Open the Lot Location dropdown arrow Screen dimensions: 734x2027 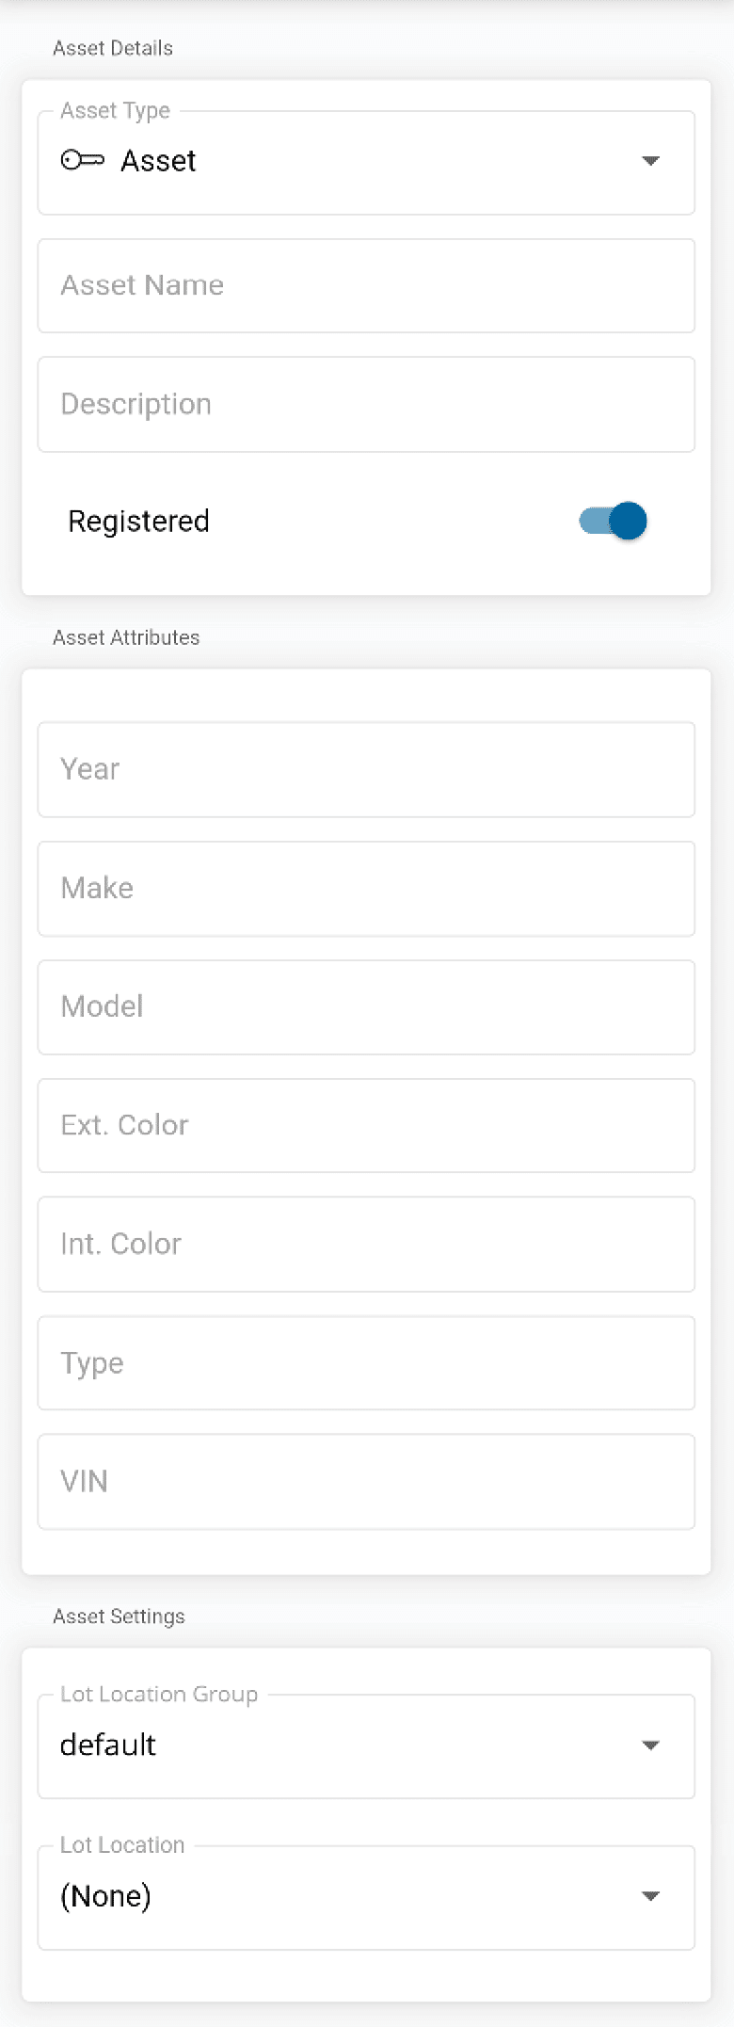coord(650,1896)
